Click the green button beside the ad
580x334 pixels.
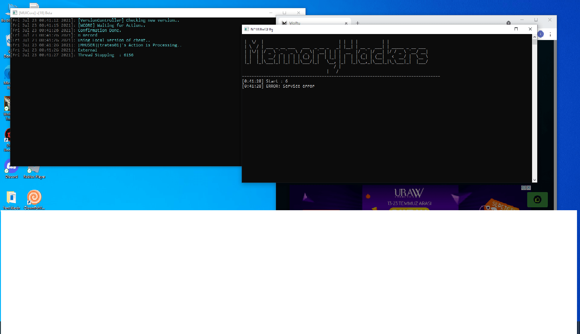[x=537, y=200]
